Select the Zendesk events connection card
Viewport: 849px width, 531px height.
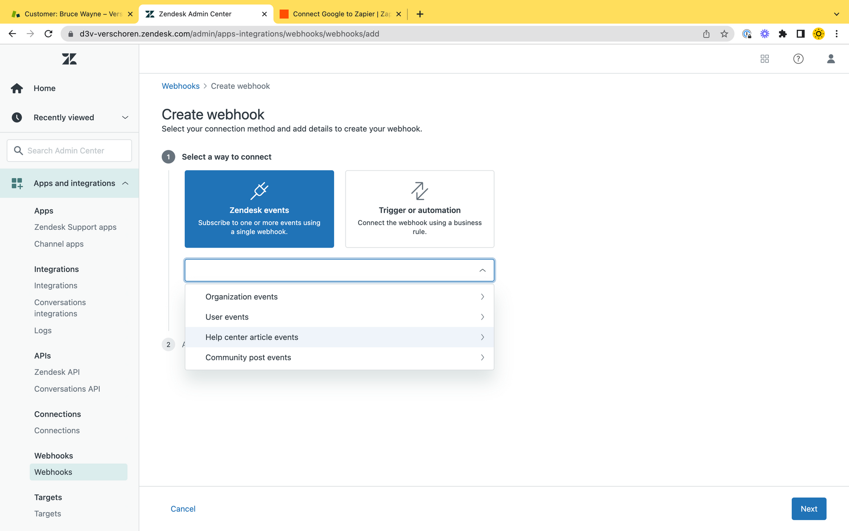coord(259,209)
